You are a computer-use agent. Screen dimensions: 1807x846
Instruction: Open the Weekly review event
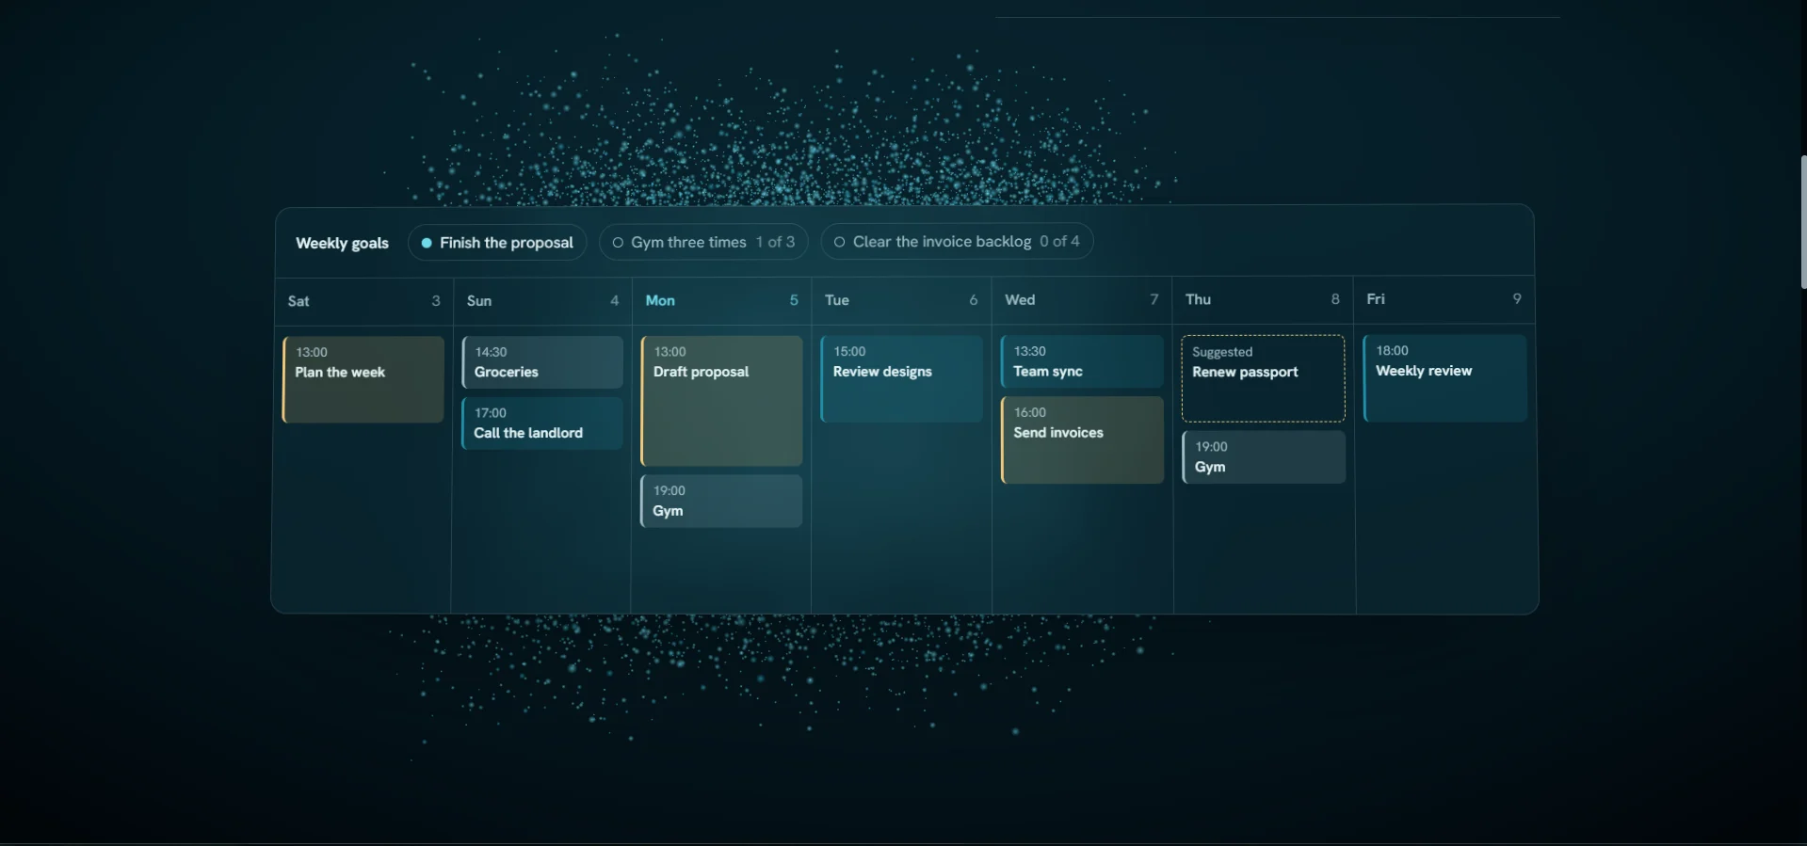(x=1445, y=378)
